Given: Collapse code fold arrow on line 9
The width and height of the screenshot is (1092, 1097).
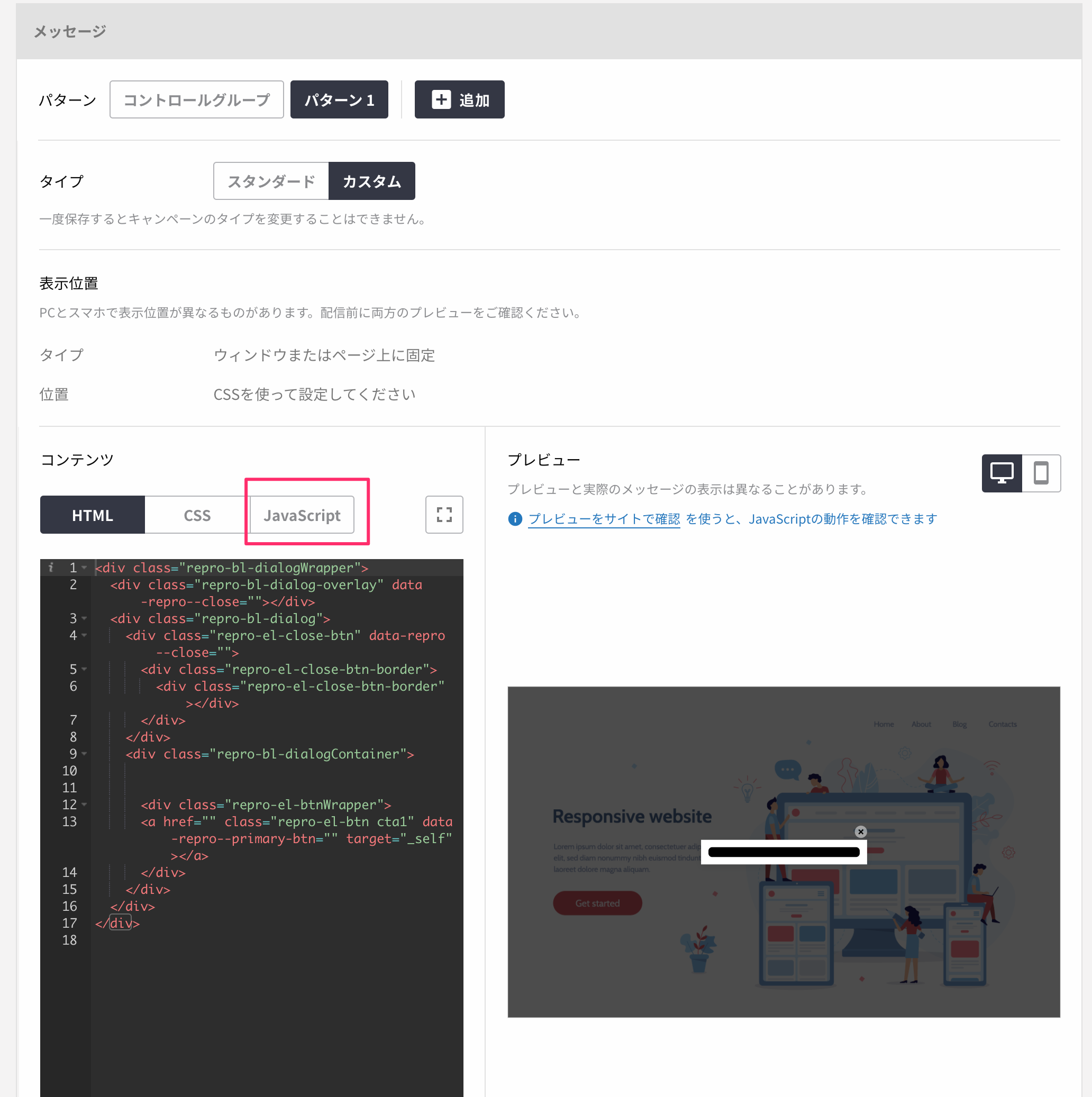Looking at the screenshot, I should (84, 754).
